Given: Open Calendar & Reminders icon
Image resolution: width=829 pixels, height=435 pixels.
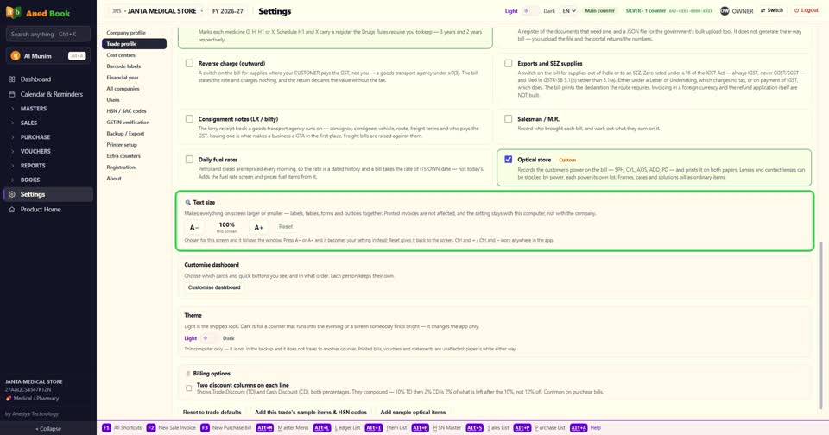Looking at the screenshot, I should 11,94.
